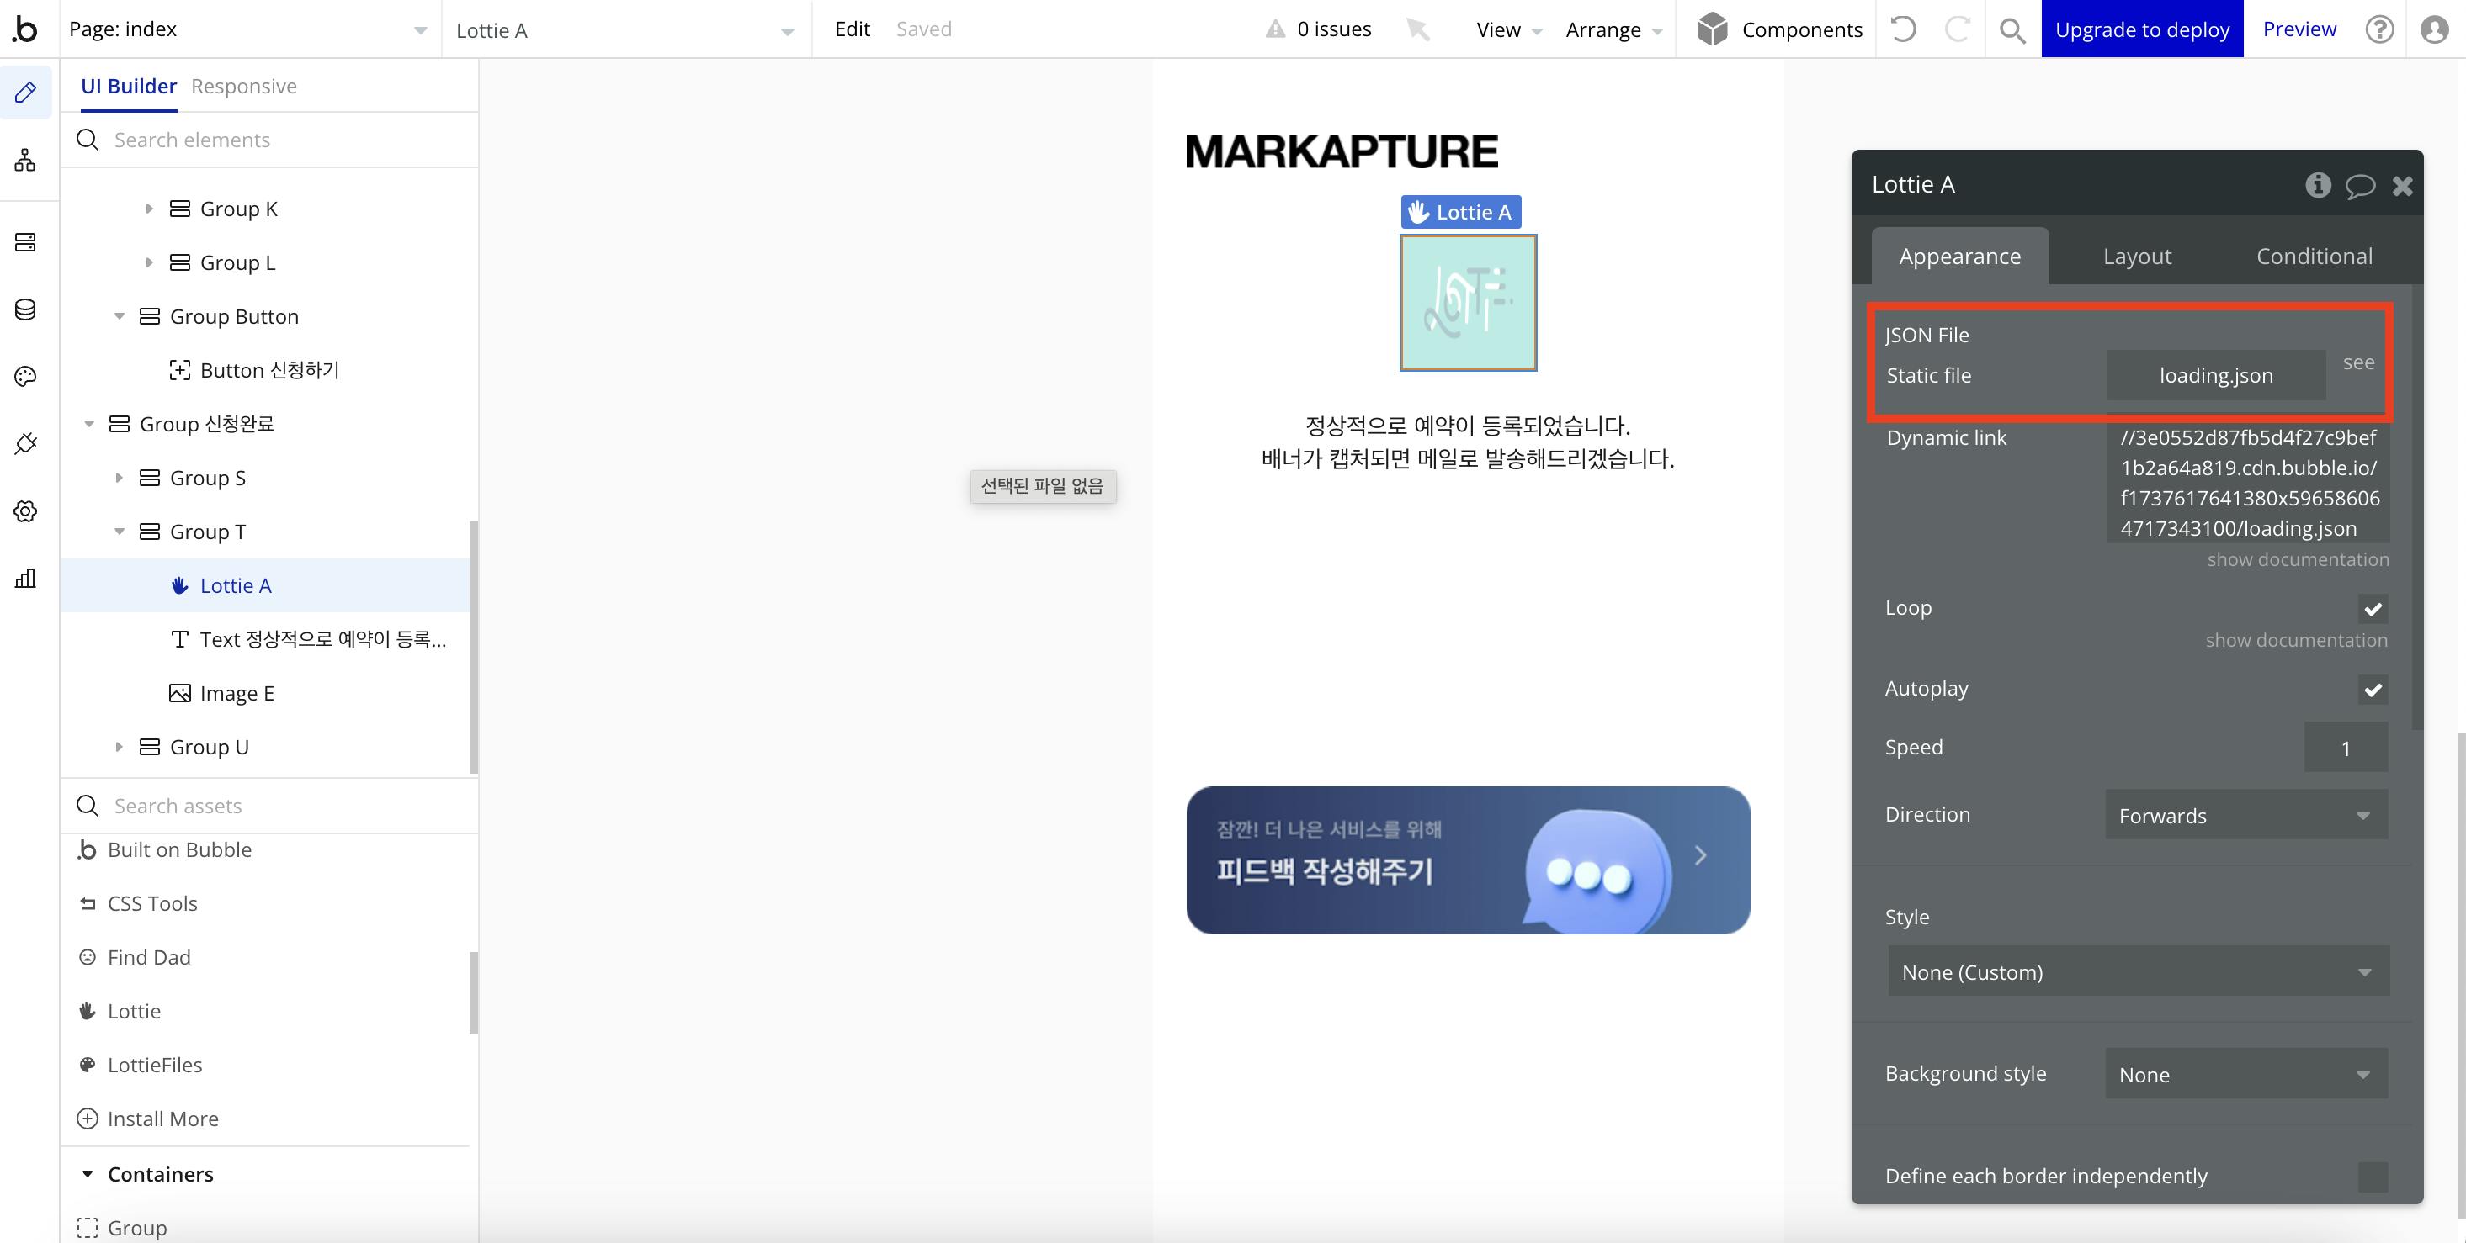Click the Install More plus icon
Viewport: 2466px width, 1243px height.
[x=88, y=1118]
